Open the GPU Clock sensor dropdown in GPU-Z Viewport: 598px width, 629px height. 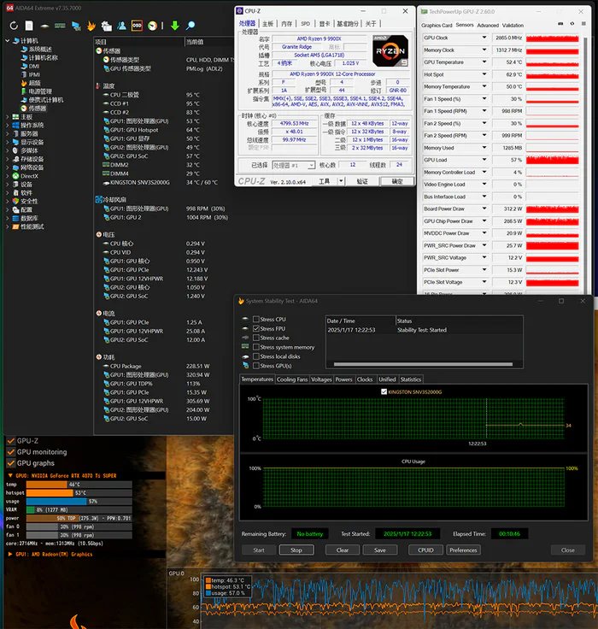tap(484, 38)
